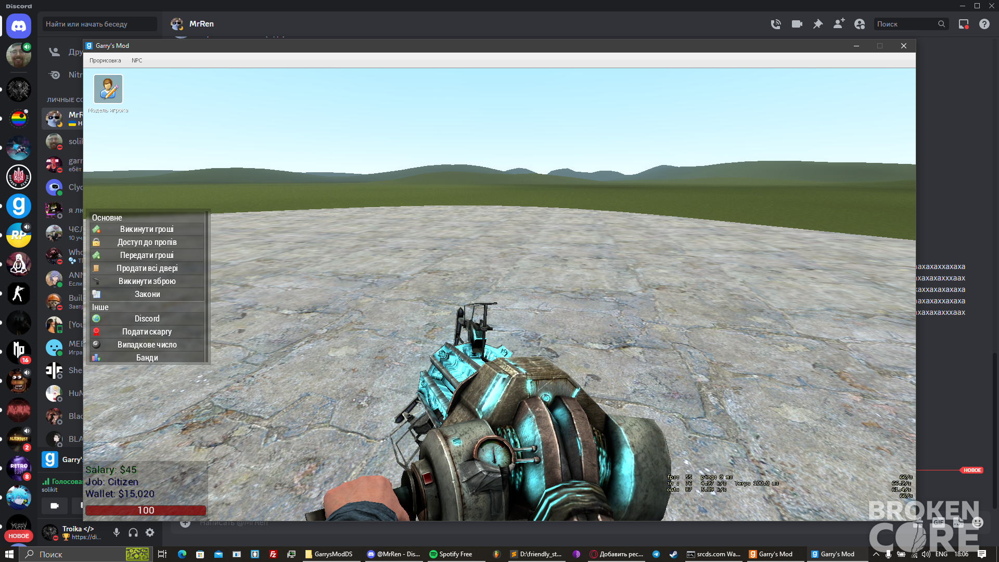Click Найти или начать беседу field
Viewport: 999px width, 562px height.
pyautogui.click(x=99, y=24)
